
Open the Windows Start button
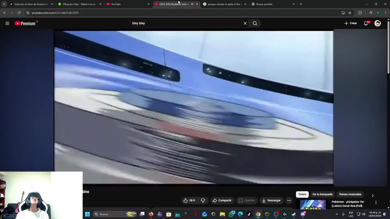click(87, 214)
